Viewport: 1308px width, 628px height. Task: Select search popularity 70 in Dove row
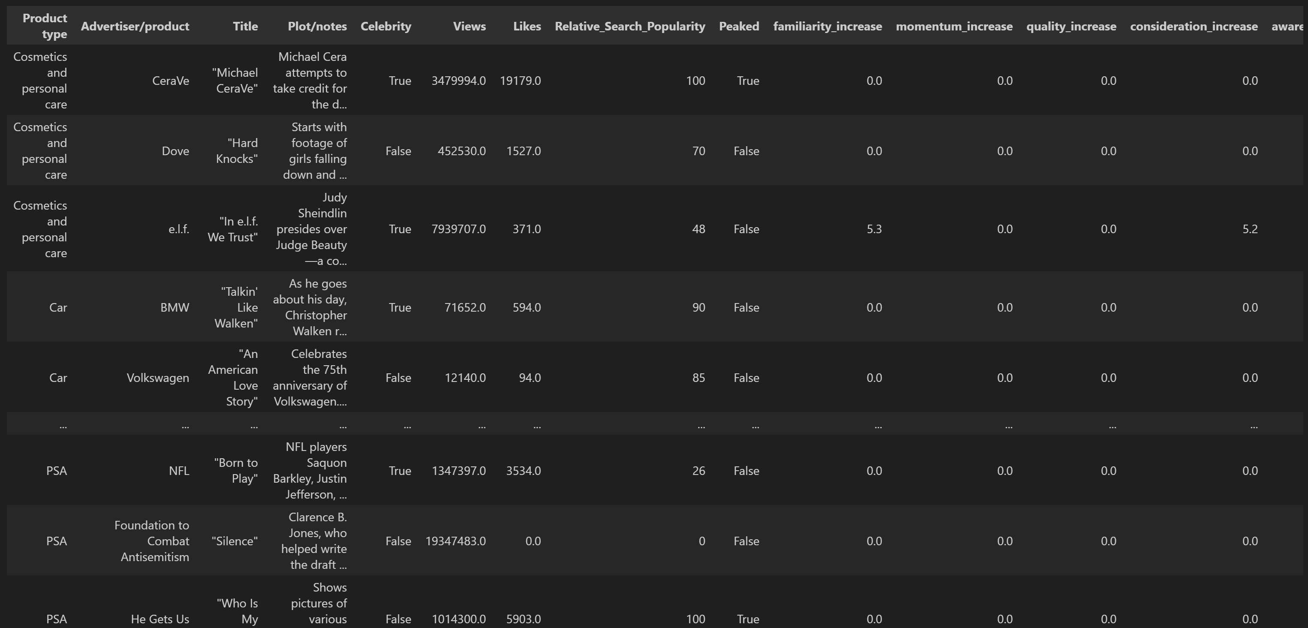(x=699, y=151)
